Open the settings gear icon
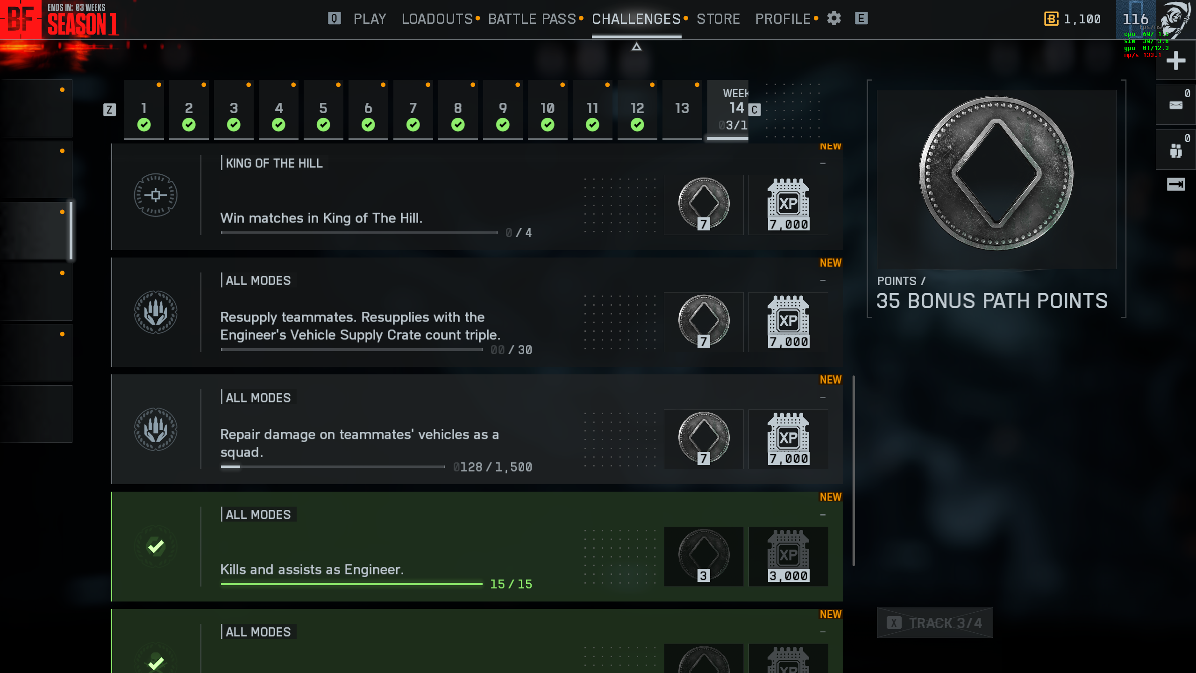This screenshot has width=1196, height=673. (x=834, y=19)
